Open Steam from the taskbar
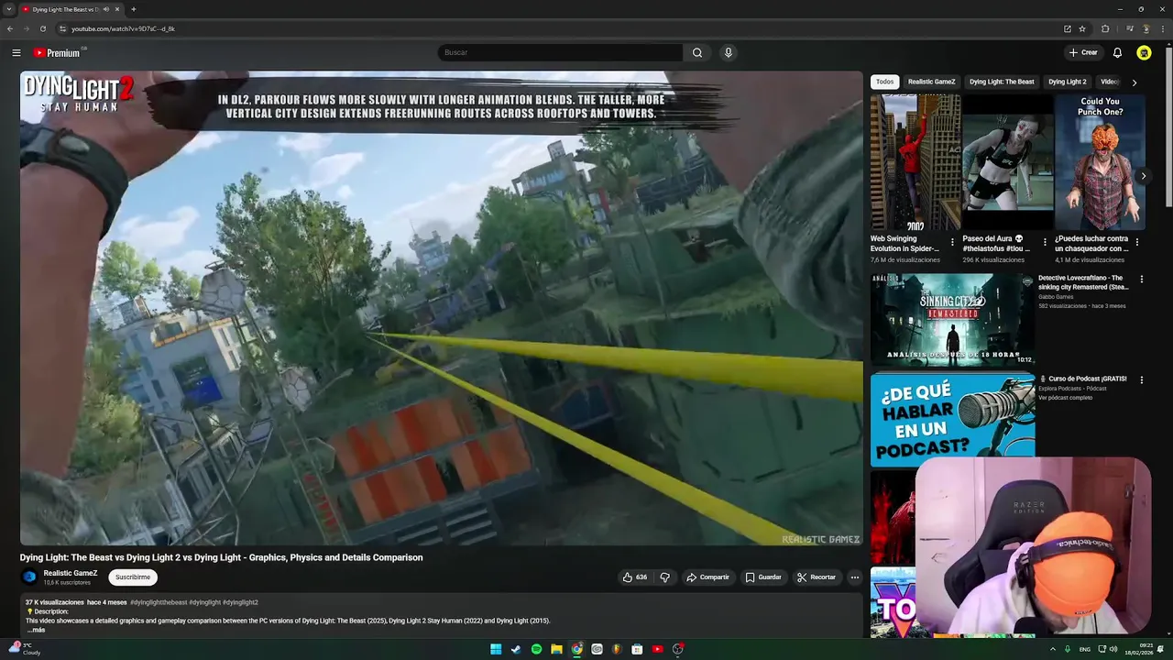The width and height of the screenshot is (1173, 660). [516, 649]
